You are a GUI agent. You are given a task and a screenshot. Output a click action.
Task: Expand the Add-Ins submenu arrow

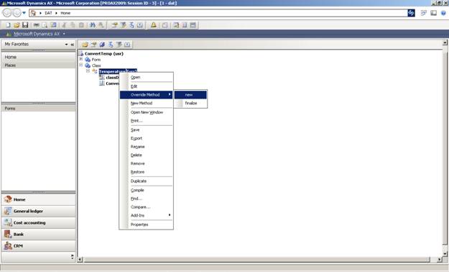point(170,215)
